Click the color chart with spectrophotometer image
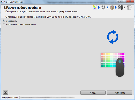135x100 pixels. (113, 65)
